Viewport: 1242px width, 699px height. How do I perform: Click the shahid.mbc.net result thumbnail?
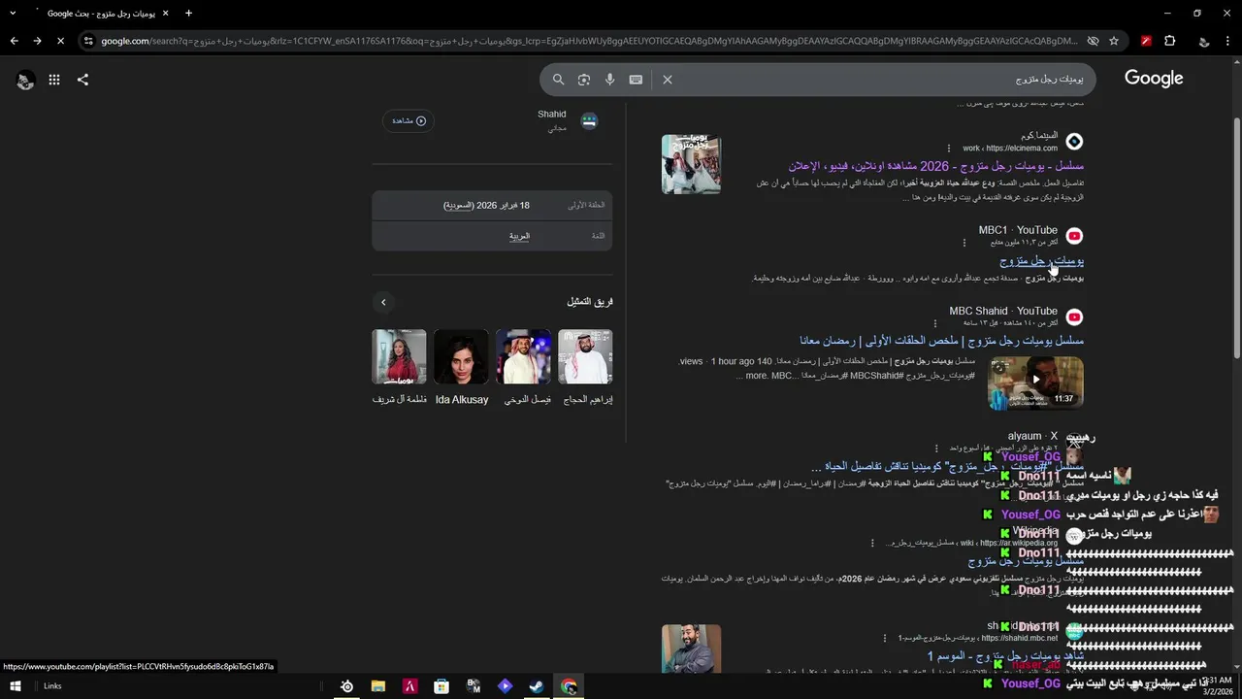click(691, 649)
